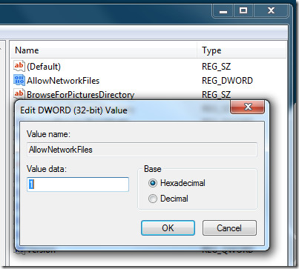Sort registry values by Name column

pyautogui.click(x=104, y=50)
